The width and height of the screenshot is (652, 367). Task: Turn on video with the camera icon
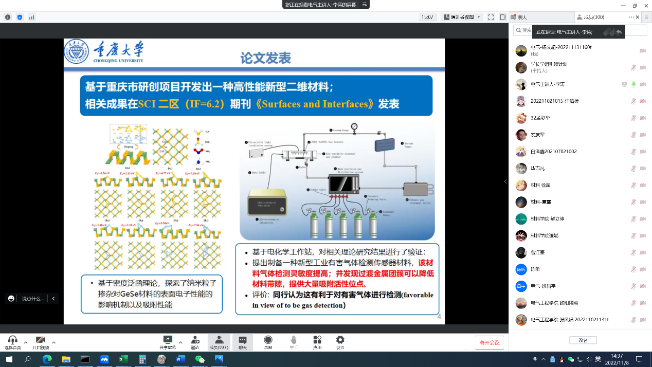(40, 342)
